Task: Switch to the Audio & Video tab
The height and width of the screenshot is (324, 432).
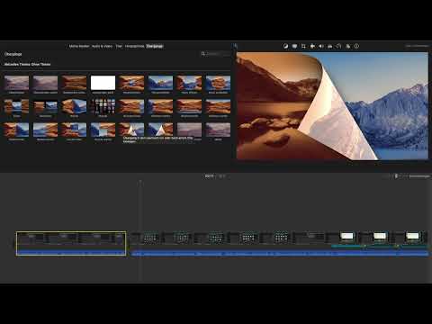Action: (102, 46)
